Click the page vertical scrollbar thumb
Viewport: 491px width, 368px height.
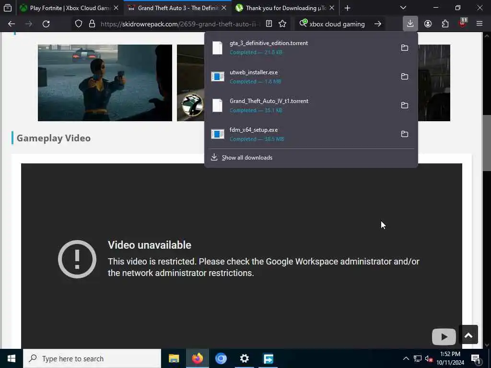(487, 143)
